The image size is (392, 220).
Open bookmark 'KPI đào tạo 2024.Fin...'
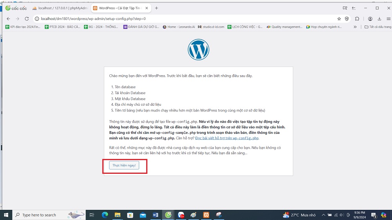tap(23, 27)
